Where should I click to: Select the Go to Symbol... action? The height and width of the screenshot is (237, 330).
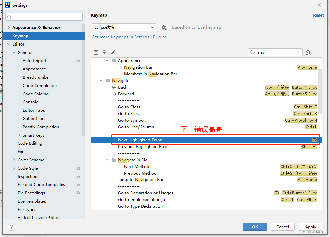point(206,120)
